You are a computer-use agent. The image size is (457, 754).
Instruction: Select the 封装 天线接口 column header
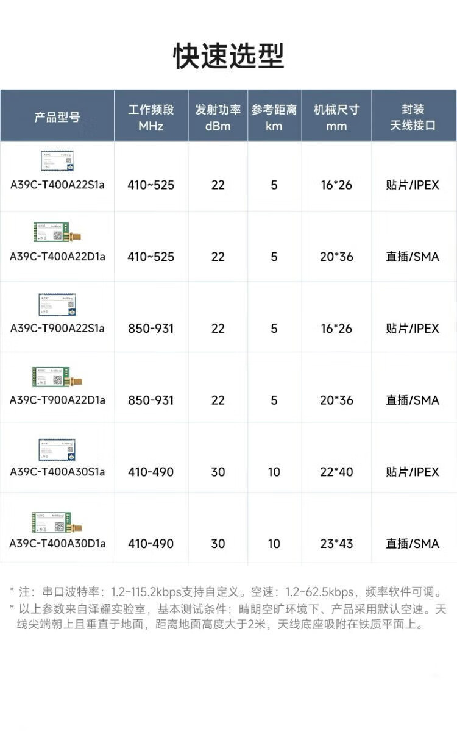click(414, 117)
